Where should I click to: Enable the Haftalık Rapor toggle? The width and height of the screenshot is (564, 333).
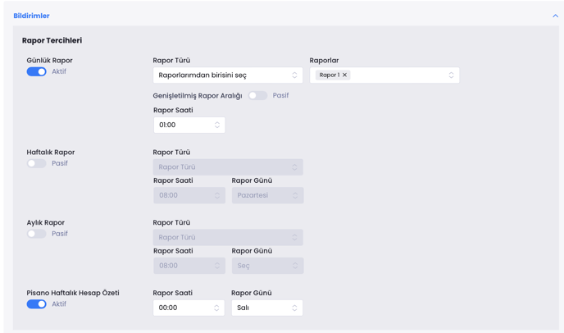36,164
